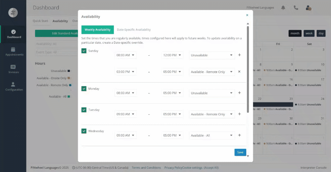
Task: Remove Sunday's 03:00 PM time slot
Action: pyautogui.click(x=239, y=72)
